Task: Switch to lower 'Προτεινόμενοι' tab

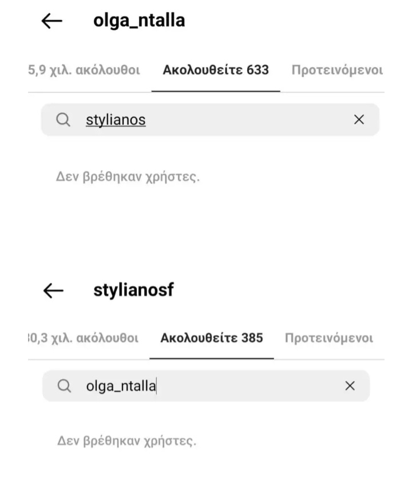Action: pos(329,338)
